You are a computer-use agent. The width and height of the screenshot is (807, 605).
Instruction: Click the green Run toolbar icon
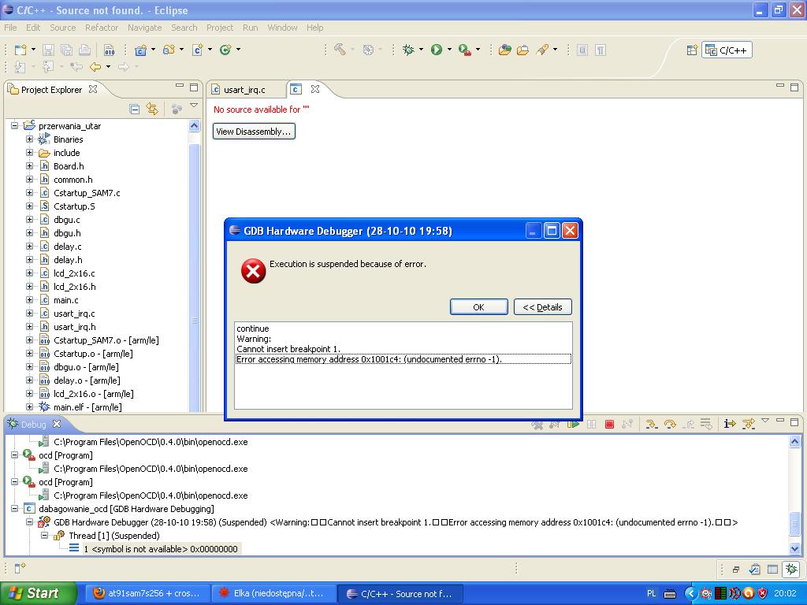(x=437, y=50)
